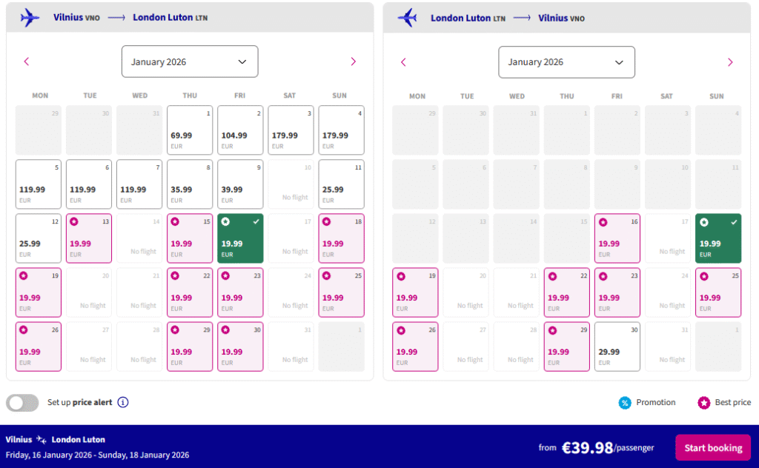Screen dimensions: 759x468
Task: Go to next month in return calendar
Action: (x=729, y=62)
